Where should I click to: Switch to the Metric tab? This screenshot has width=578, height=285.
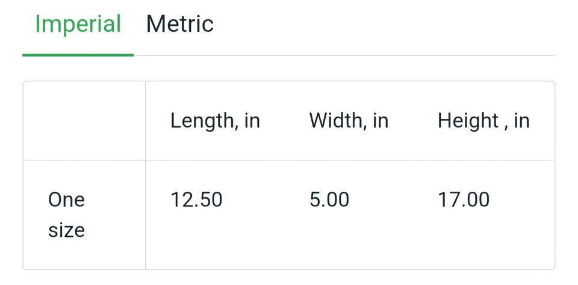coord(179,24)
